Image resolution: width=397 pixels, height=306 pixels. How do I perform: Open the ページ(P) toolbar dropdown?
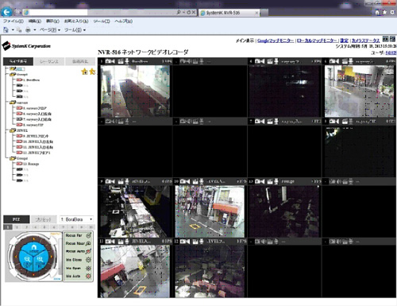tap(50, 30)
